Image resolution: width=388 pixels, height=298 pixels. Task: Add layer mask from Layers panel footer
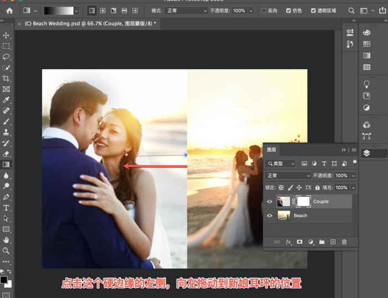tap(299, 242)
